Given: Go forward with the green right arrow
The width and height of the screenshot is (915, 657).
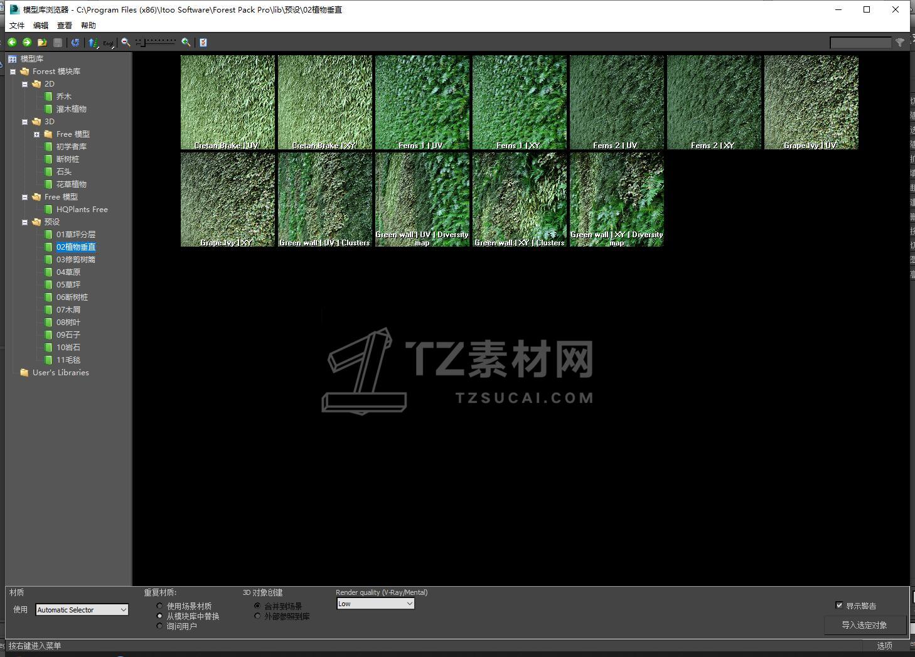Looking at the screenshot, I should tap(27, 42).
